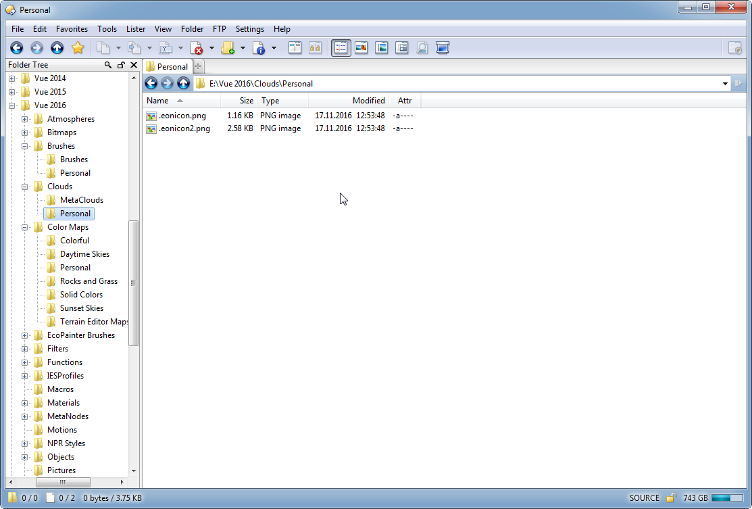Switch to Thumbnails view mode icon
This screenshot has height=509, width=752.
[x=361, y=48]
